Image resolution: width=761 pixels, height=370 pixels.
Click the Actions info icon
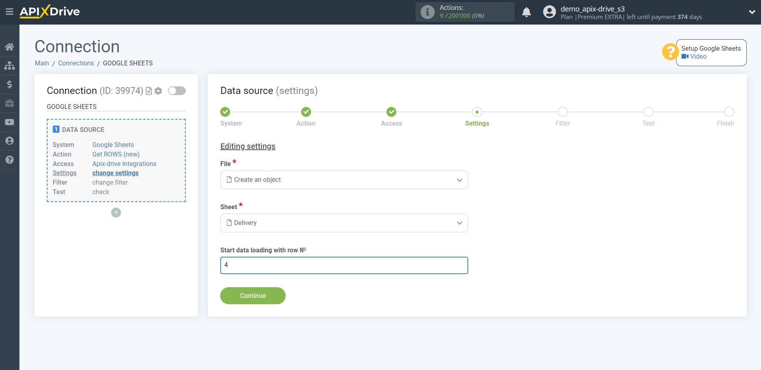point(427,12)
